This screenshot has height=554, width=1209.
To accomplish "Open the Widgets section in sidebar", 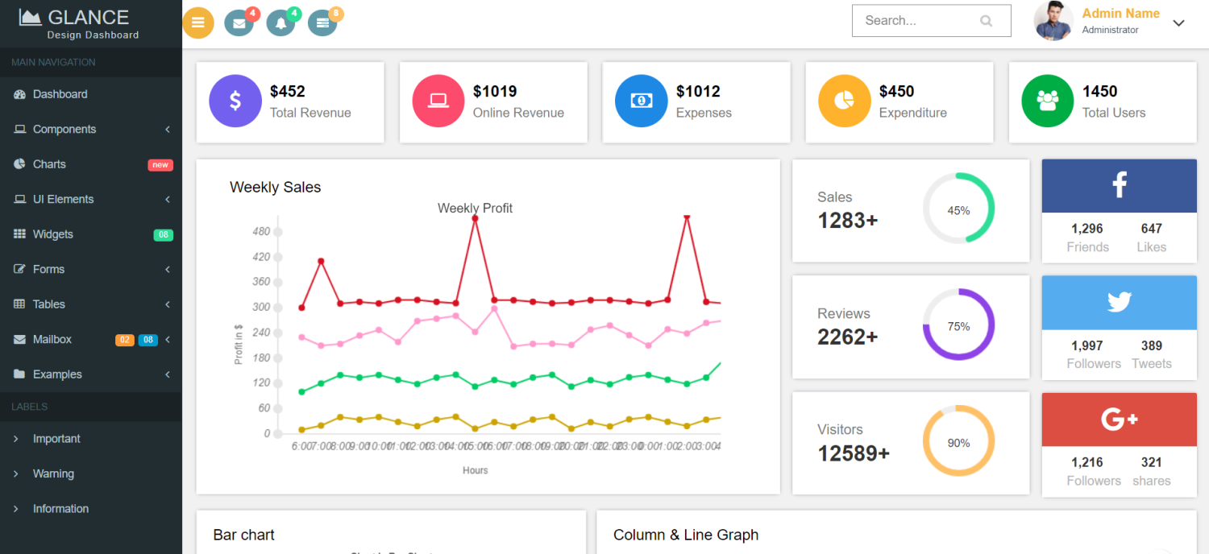I will (52, 234).
